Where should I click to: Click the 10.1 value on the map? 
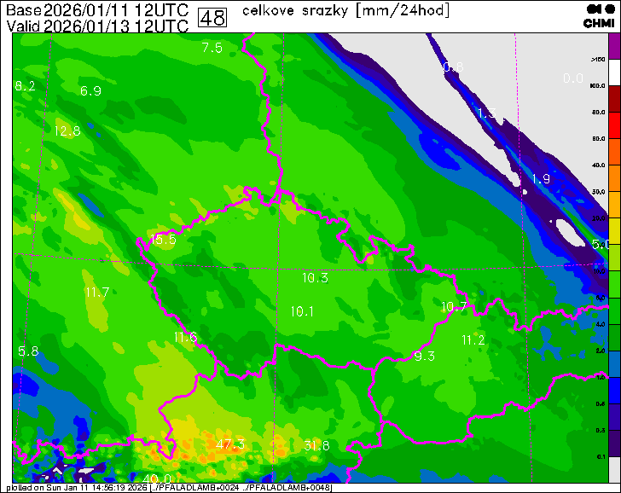302,311
